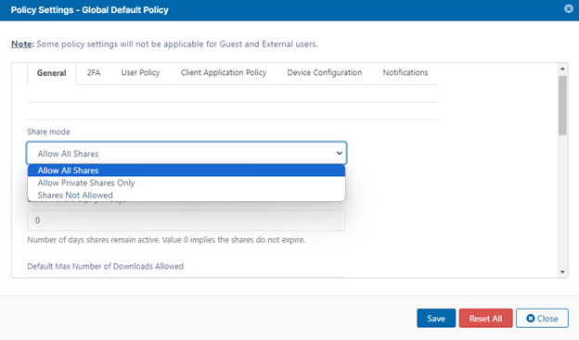Click the Share mode label

(48, 132)
